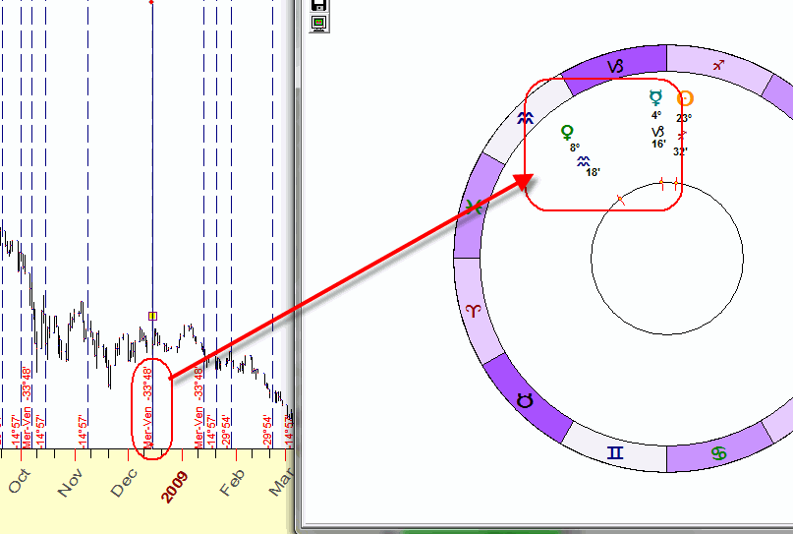
Task: Click the yellow square marker on chart
Action: click(152, 316)
